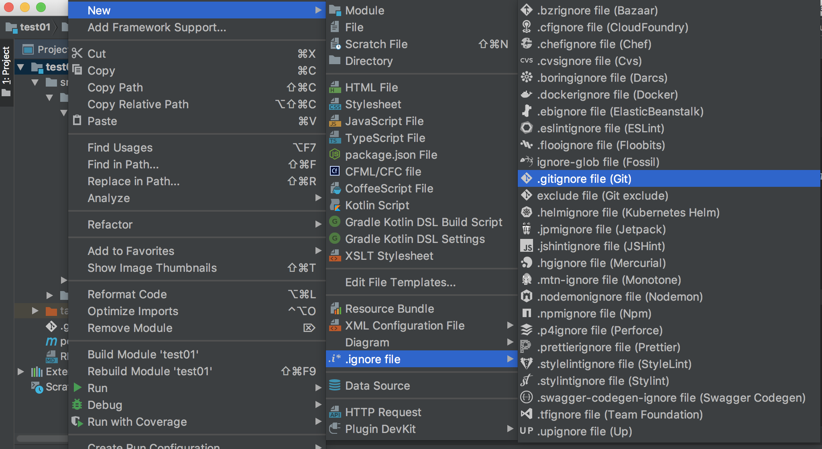Expand the XML Configuration File submenu arrow
822x449 pixels.
510,326
